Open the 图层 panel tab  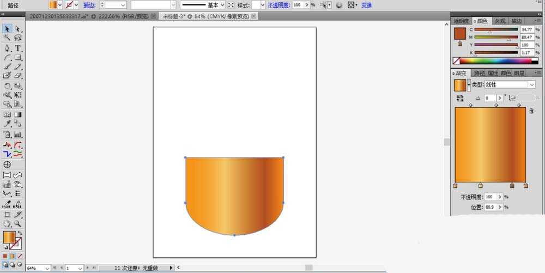tap(519, 73)
